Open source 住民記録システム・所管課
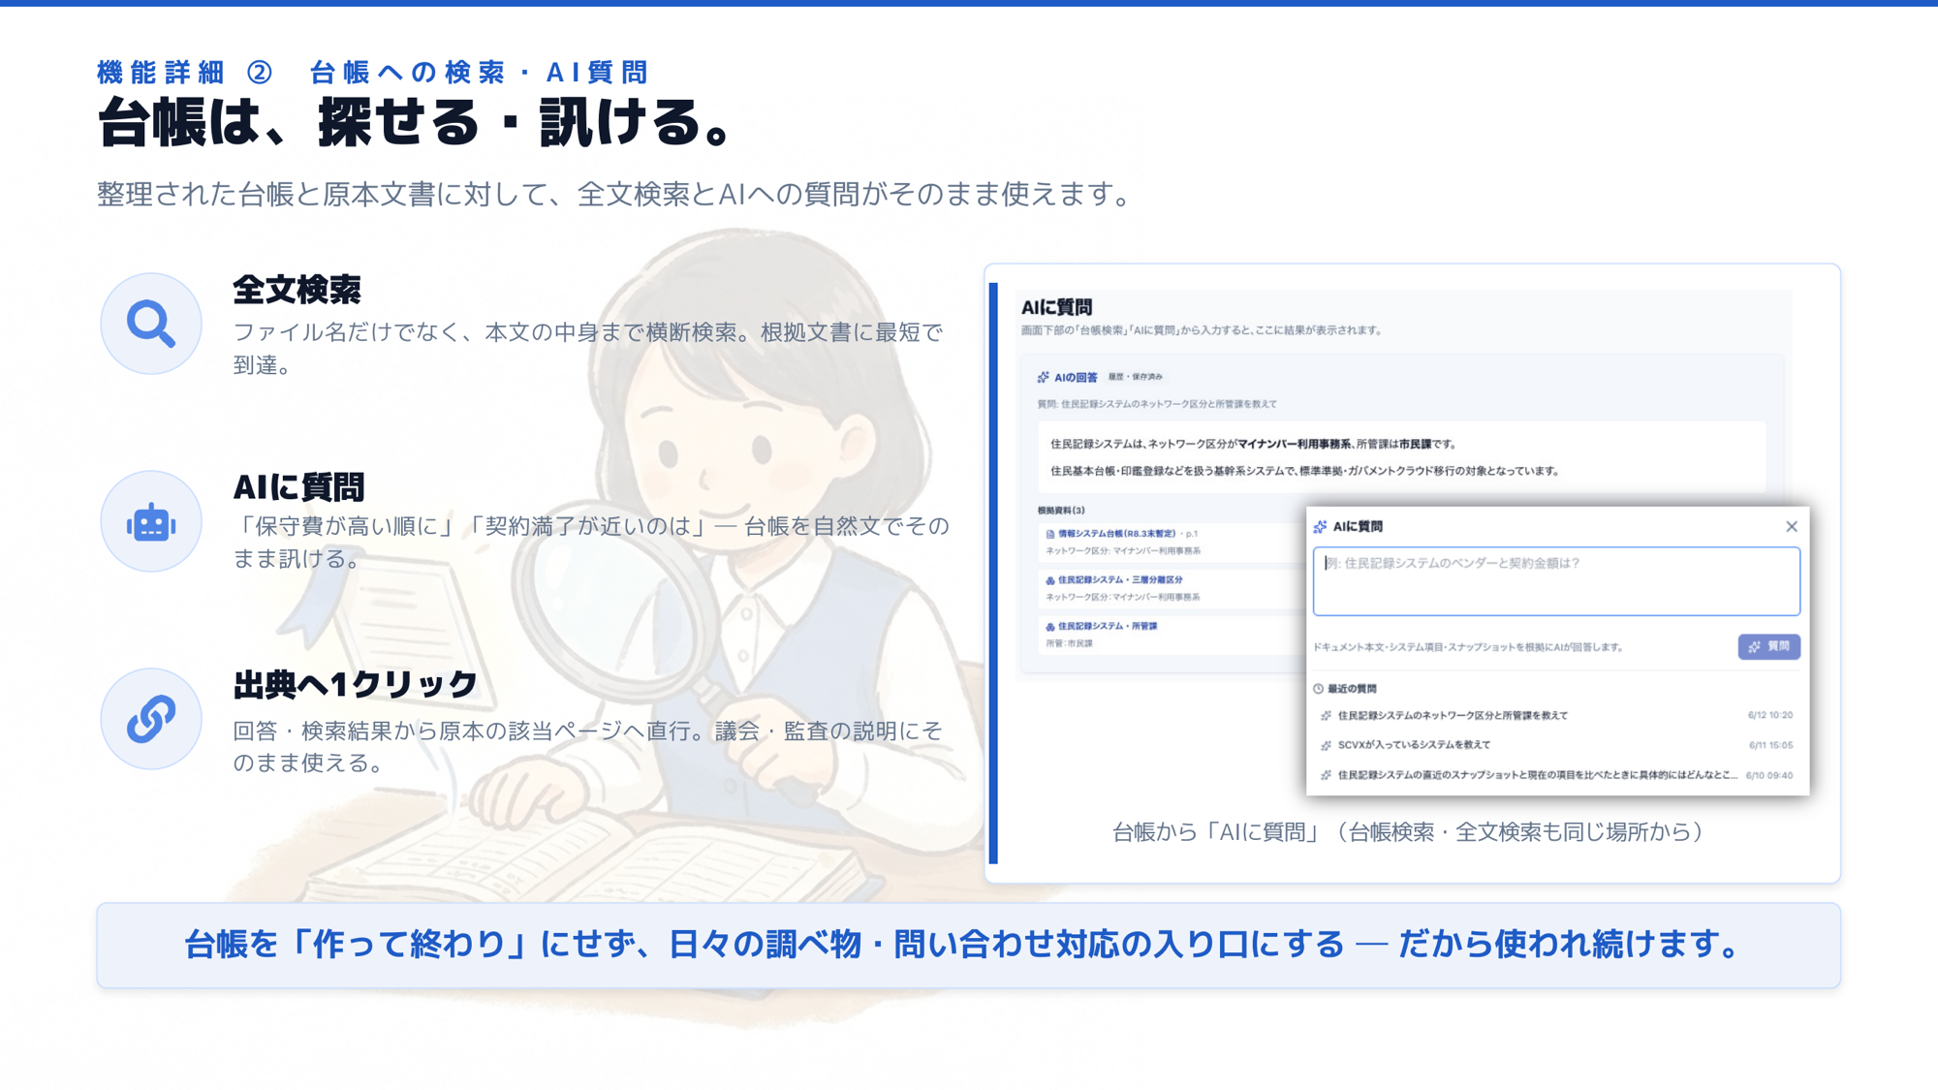 pos(1108,627)
